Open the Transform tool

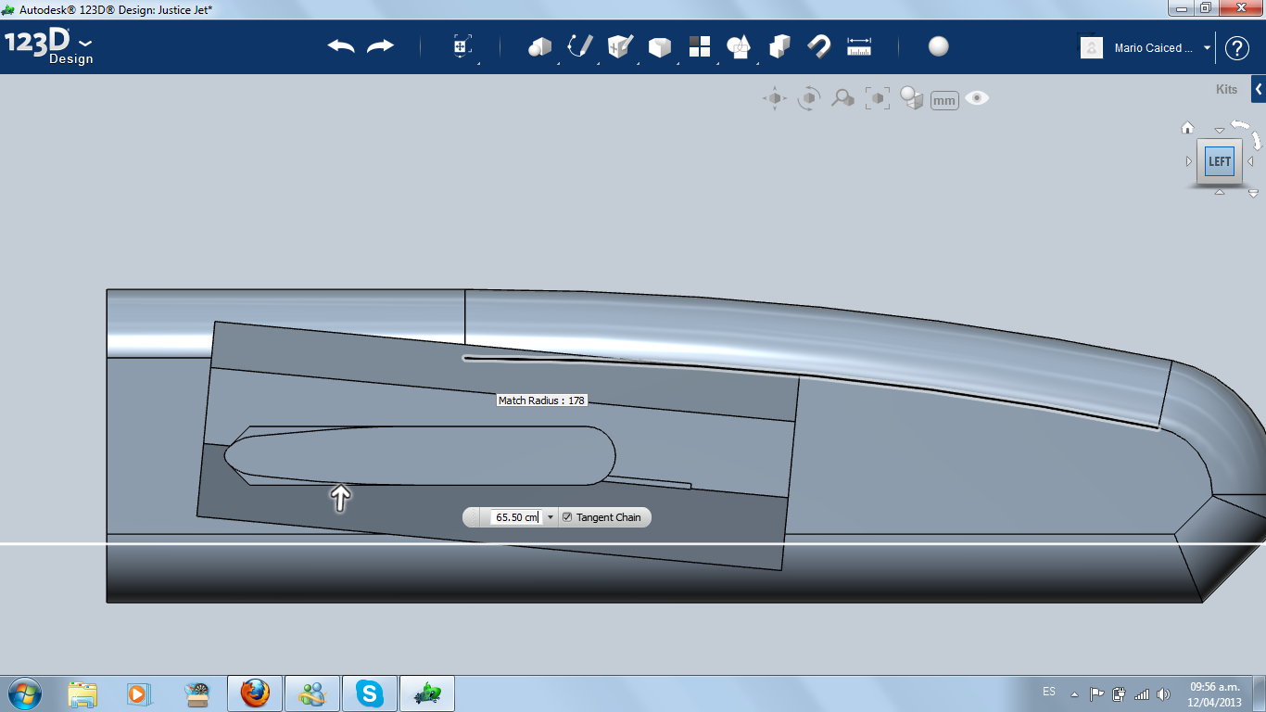pos(462,46)
